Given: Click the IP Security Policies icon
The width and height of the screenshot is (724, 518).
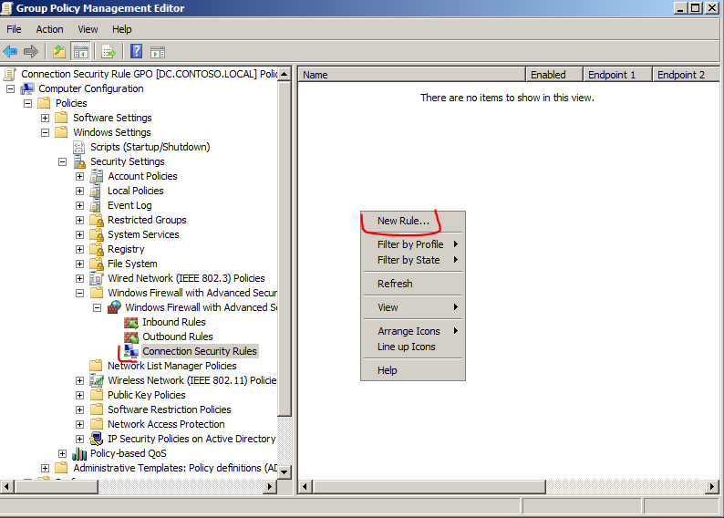Looking at the screenshot, I should [x=97, y=439].
